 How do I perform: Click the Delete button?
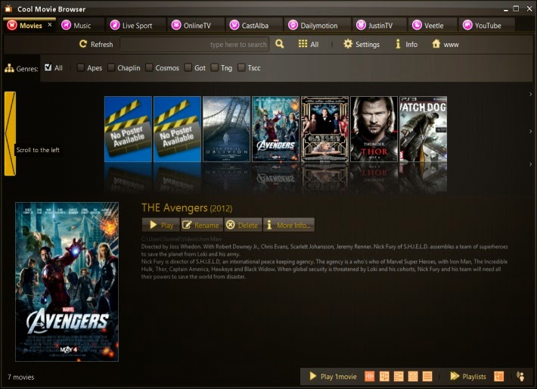pyautogui.click(x=243, y=225)
